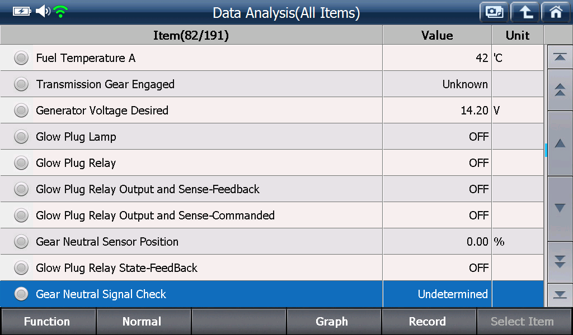This screenshot has height=335, width=573.
Task: Go back using the up-arrow return icon
Action: 525,12
